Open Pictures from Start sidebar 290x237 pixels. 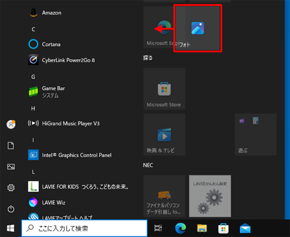coord(11,167)
